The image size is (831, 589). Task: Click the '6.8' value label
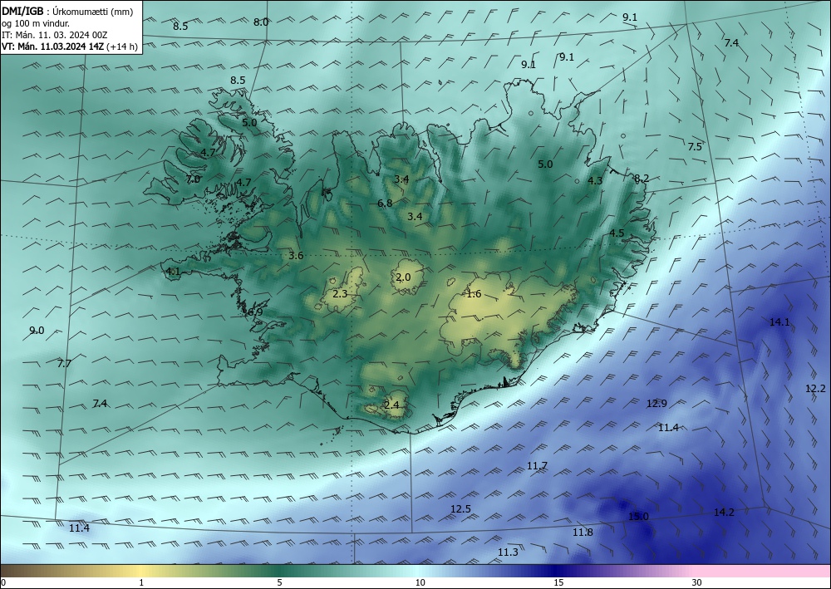point(386,204)
